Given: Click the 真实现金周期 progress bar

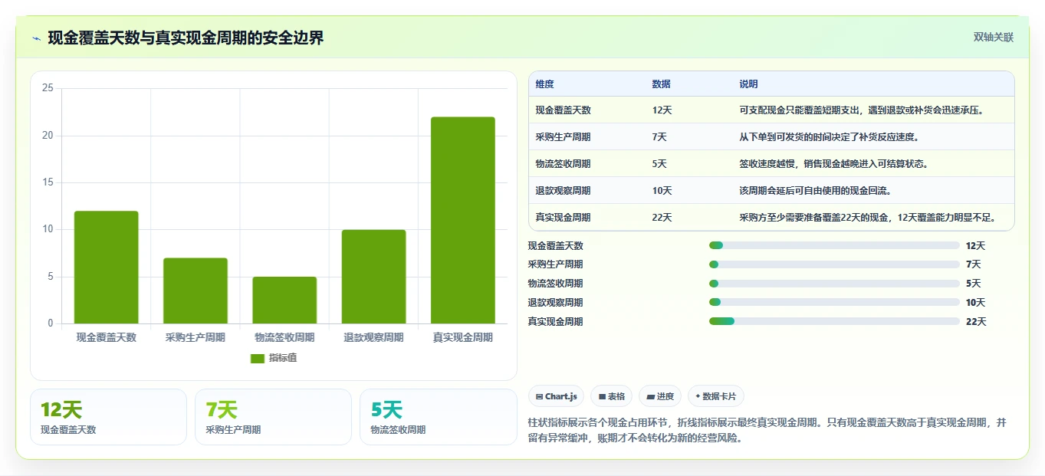Looking at the screenshot, I should [834, 321].
